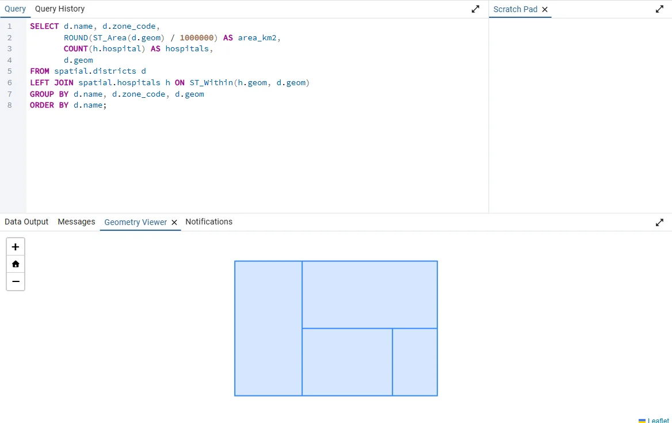672x423 pixels.
Task: Close the Geometry Viewer tab
Action: (x=174, y=222)
